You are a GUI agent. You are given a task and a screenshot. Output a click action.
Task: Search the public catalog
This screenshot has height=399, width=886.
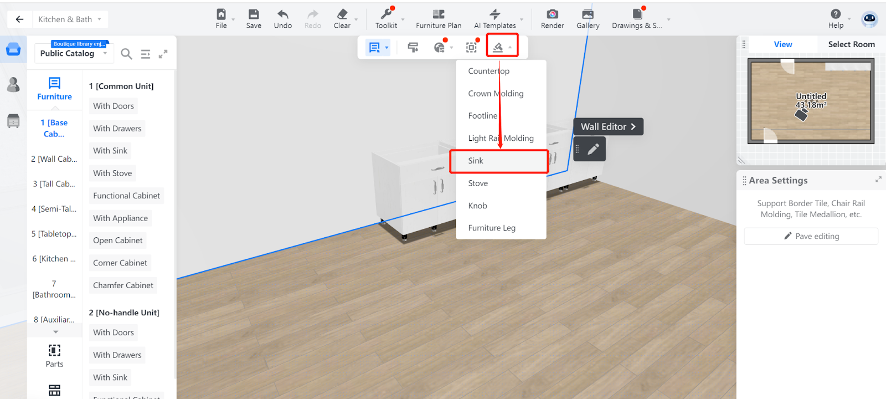(x=126, y=54)
